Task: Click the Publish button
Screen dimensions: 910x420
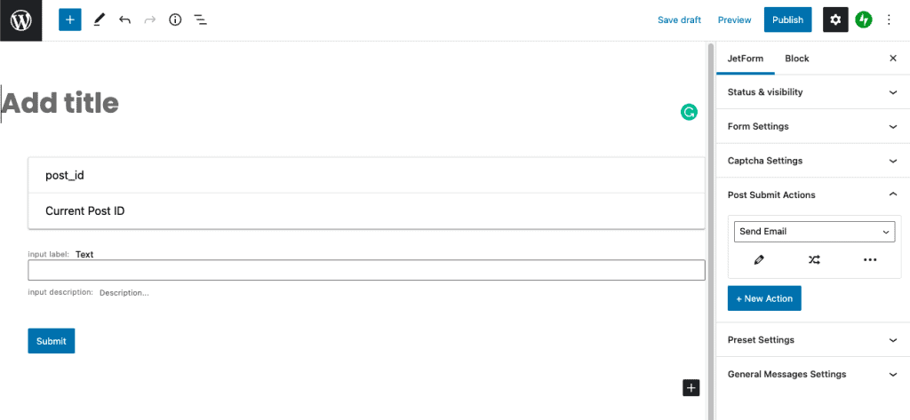Action: 787,20
